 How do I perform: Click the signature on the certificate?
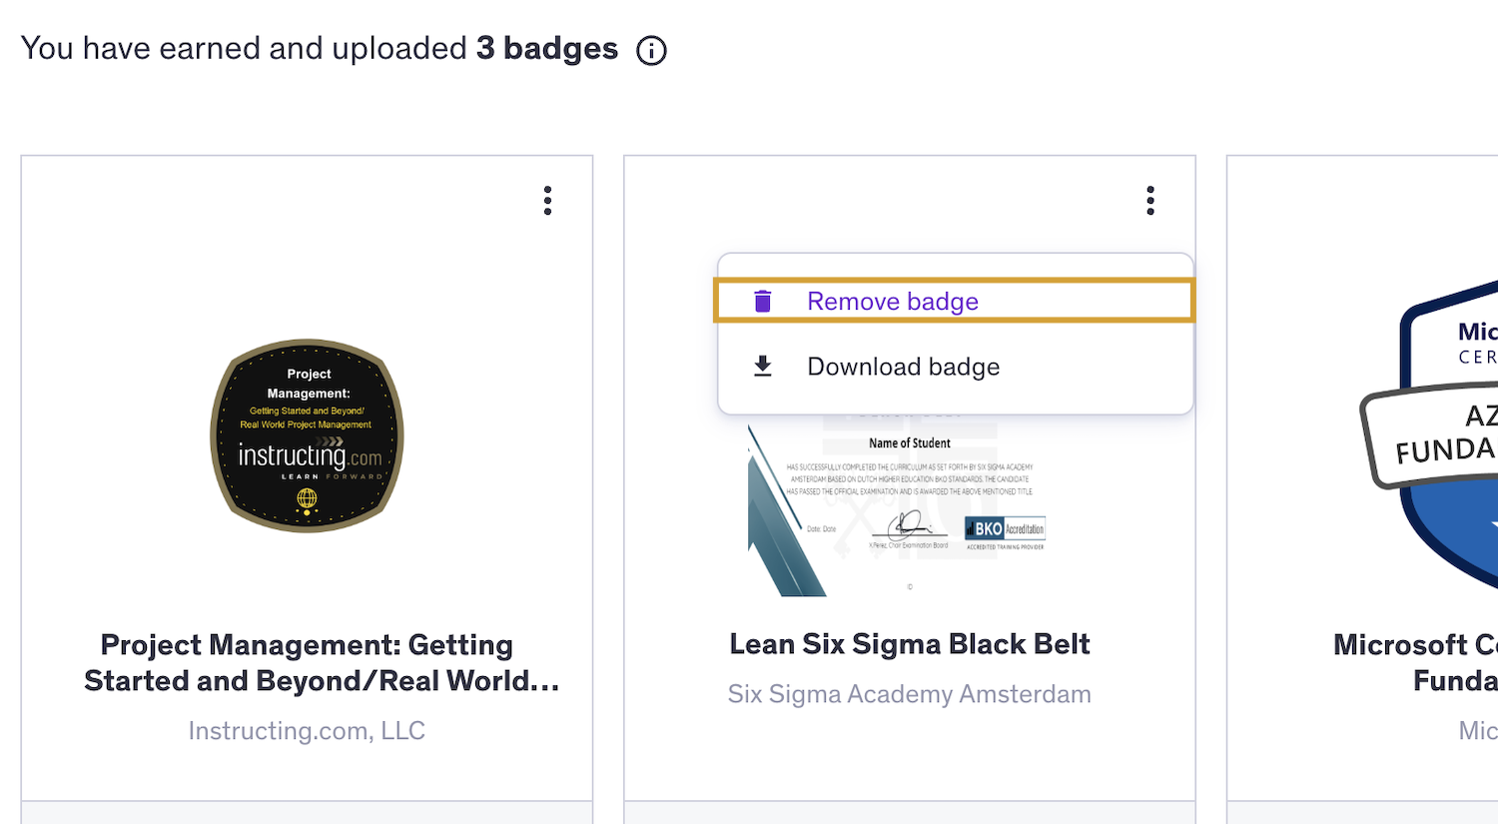(909, 525)
